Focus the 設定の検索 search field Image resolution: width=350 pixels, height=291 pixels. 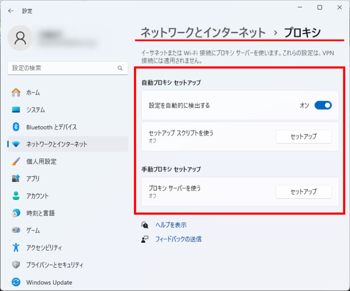tap(68, 68)
